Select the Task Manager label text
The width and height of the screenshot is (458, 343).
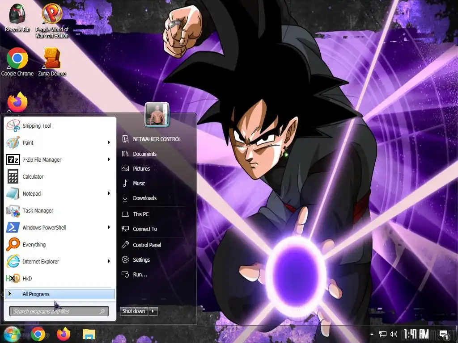point(38,211)
